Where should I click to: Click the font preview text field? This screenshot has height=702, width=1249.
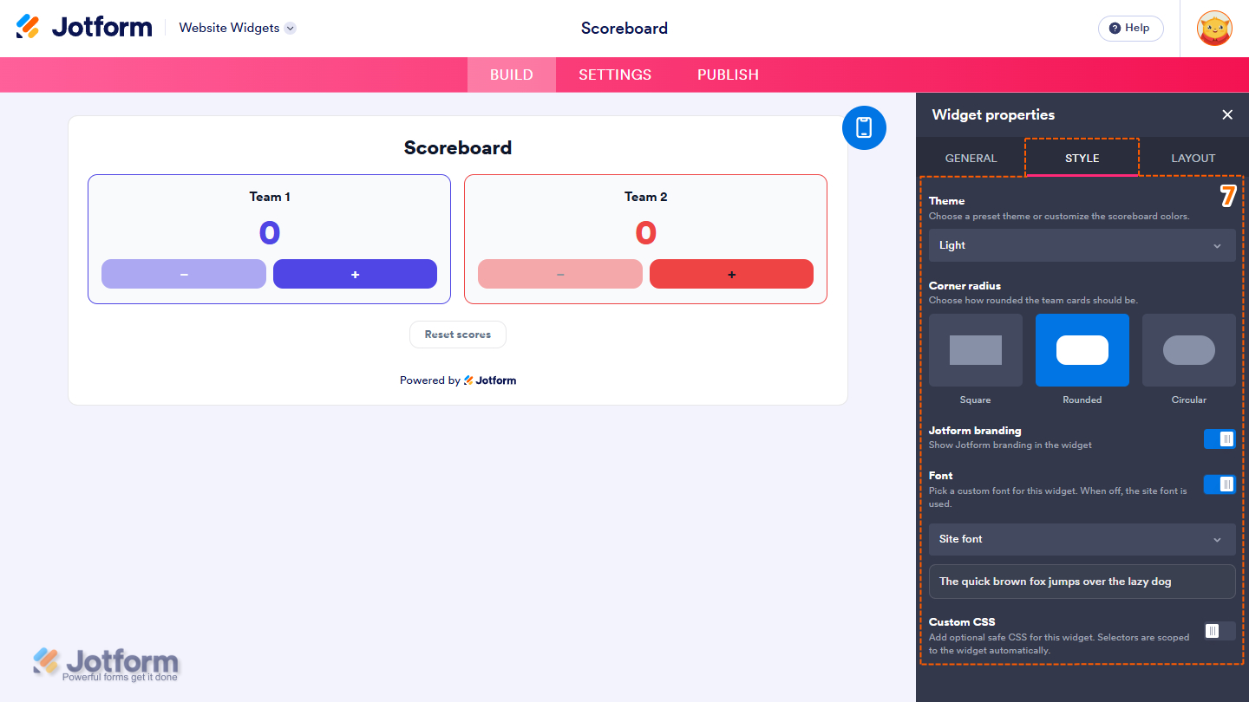pos(1082,582)
